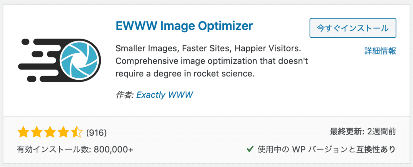Visit the Exactly WWW author link
The width and height of the screenshot is (413, 167).
pos(165,95)
